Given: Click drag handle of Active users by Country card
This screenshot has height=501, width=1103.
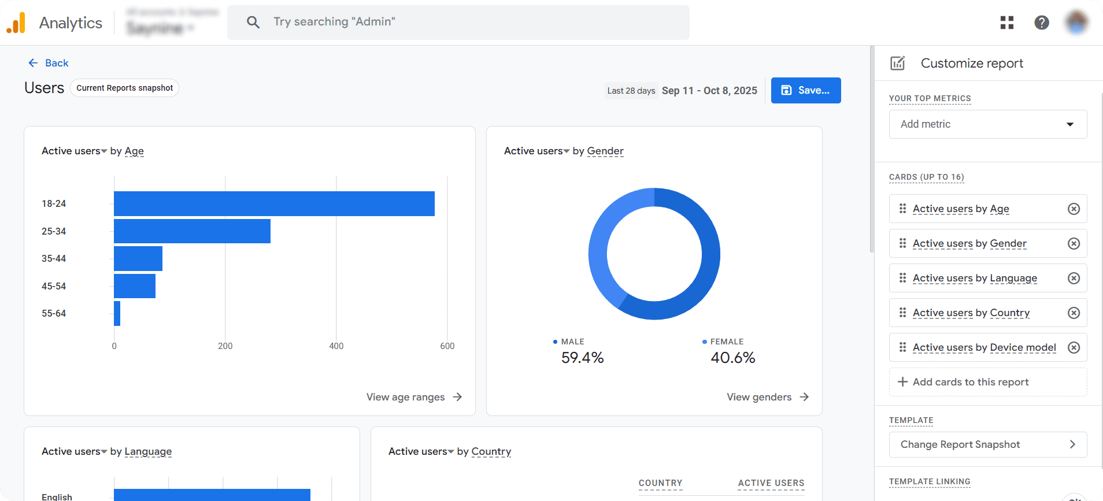Looking at the screenshot, I should click(x=902, y=313).
